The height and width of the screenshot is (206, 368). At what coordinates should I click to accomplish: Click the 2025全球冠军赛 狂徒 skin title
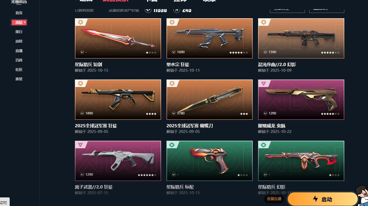[x=96, y=126]
